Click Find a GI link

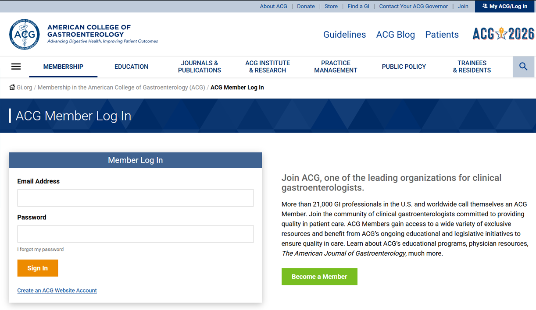click(x=358, y=6)
